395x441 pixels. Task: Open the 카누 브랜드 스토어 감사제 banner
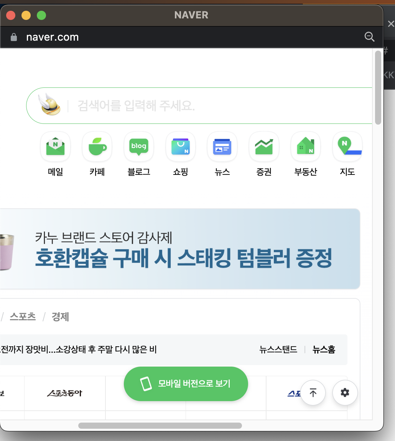click(x=180, y=249)
